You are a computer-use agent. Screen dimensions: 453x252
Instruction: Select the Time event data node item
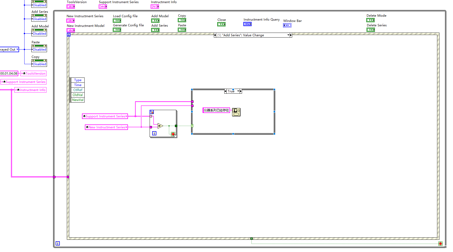tap(78, 85)
